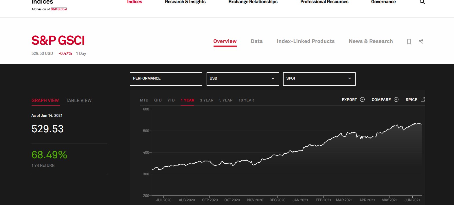
Task: Select the 3 YEAR time range
Action: (207, 100)
